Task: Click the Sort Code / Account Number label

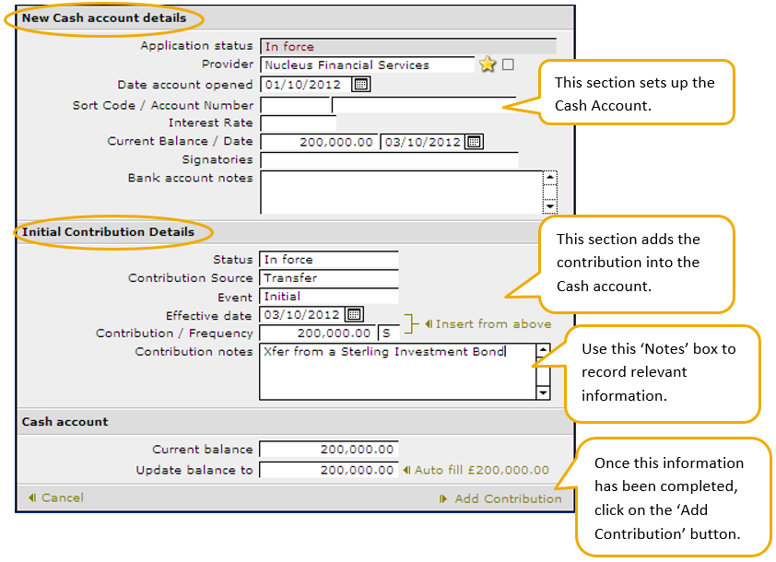Action: 163,105
